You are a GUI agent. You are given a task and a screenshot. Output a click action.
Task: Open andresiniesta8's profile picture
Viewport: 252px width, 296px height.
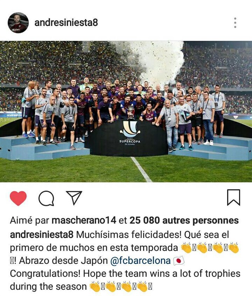tap(18, 23)
